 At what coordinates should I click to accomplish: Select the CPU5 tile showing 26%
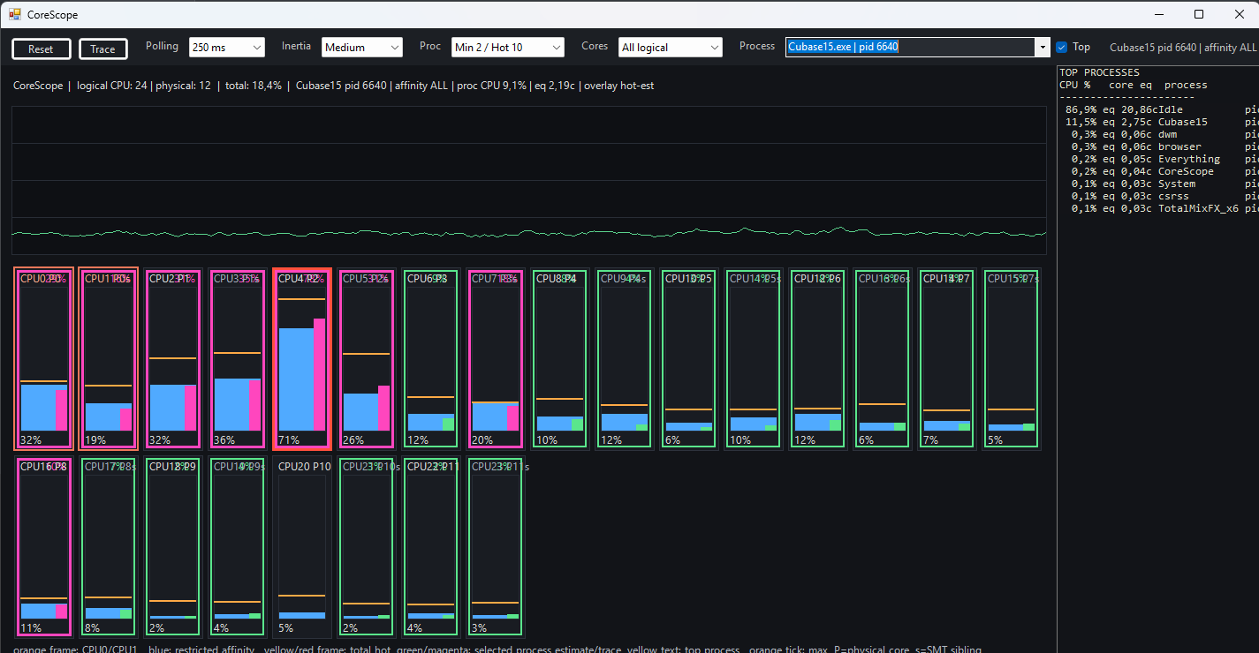[367, 359]
